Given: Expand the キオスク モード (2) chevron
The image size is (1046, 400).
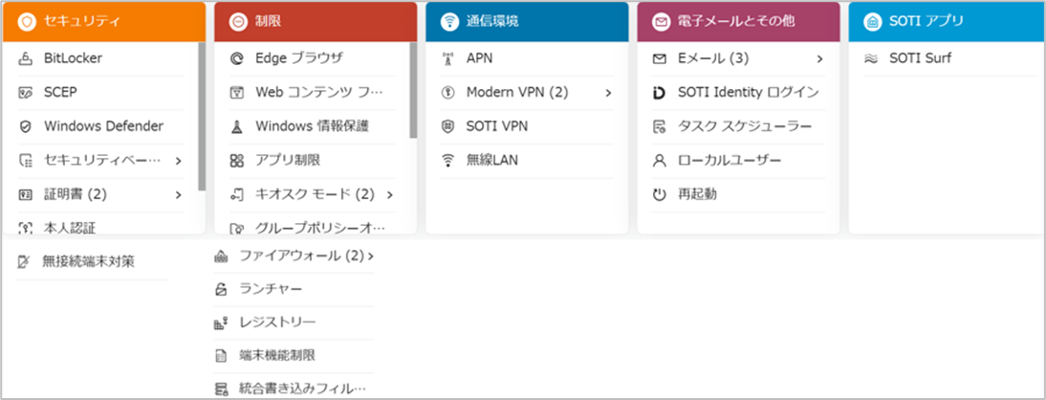Looking at the screenshot, I should pyautogui.click(x=389, y=194).
